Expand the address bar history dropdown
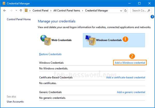 (121, 11)
